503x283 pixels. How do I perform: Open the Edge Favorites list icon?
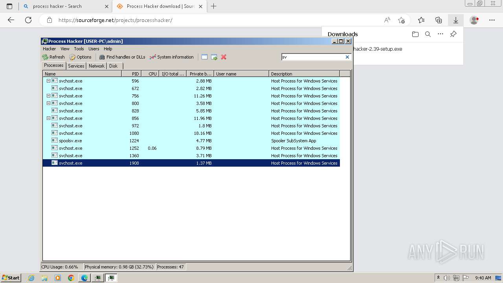[x=421, y=20]
